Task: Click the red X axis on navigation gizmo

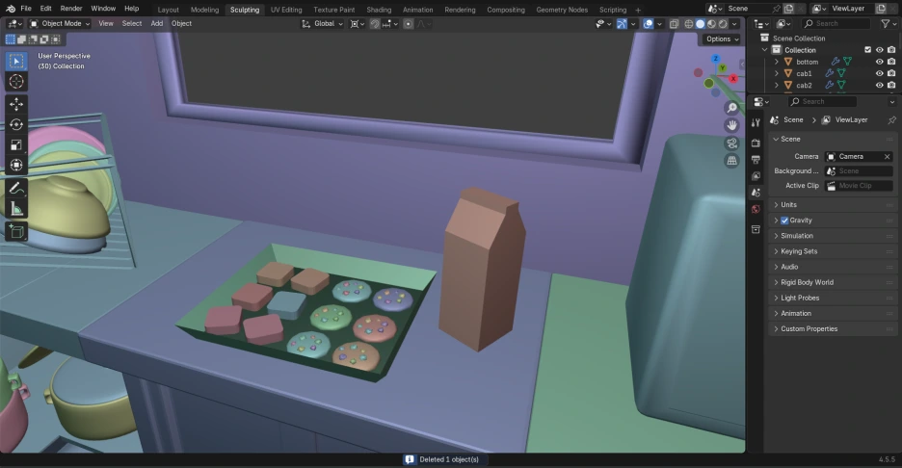Action: coord(732,79)
